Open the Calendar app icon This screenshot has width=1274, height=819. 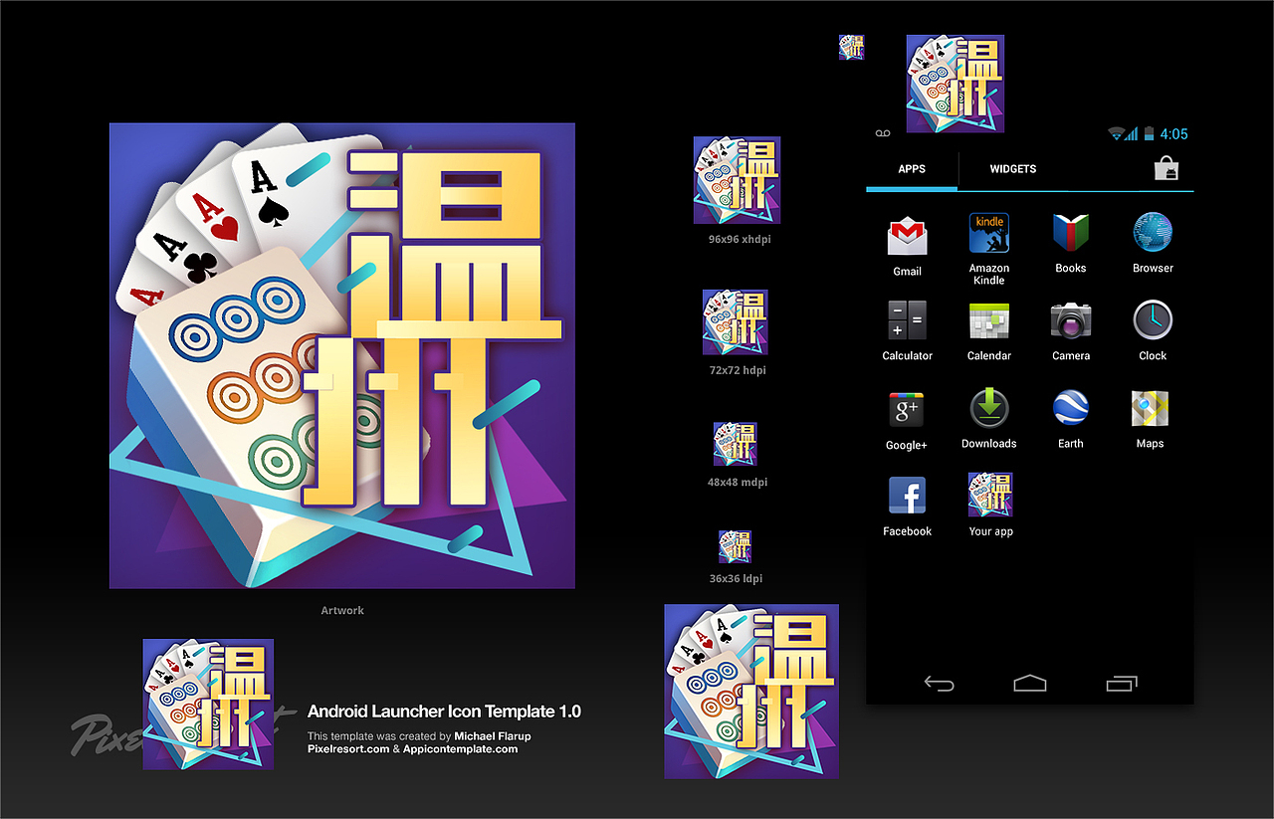(x=988, y=320)
